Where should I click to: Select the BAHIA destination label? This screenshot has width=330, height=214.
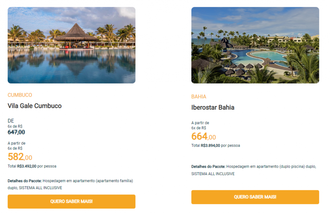coord(199,97)
